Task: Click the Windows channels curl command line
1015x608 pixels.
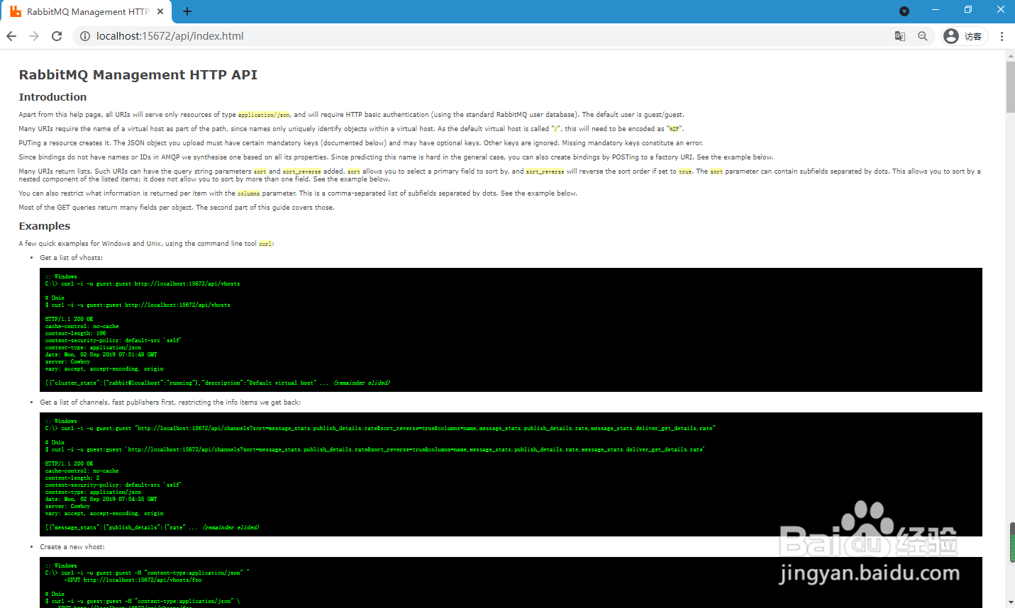Action: 380,428
